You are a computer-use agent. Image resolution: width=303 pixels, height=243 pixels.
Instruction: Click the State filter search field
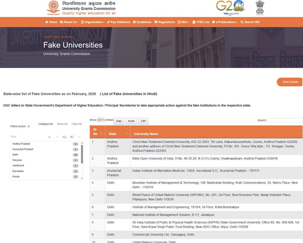tap(28, 137)
